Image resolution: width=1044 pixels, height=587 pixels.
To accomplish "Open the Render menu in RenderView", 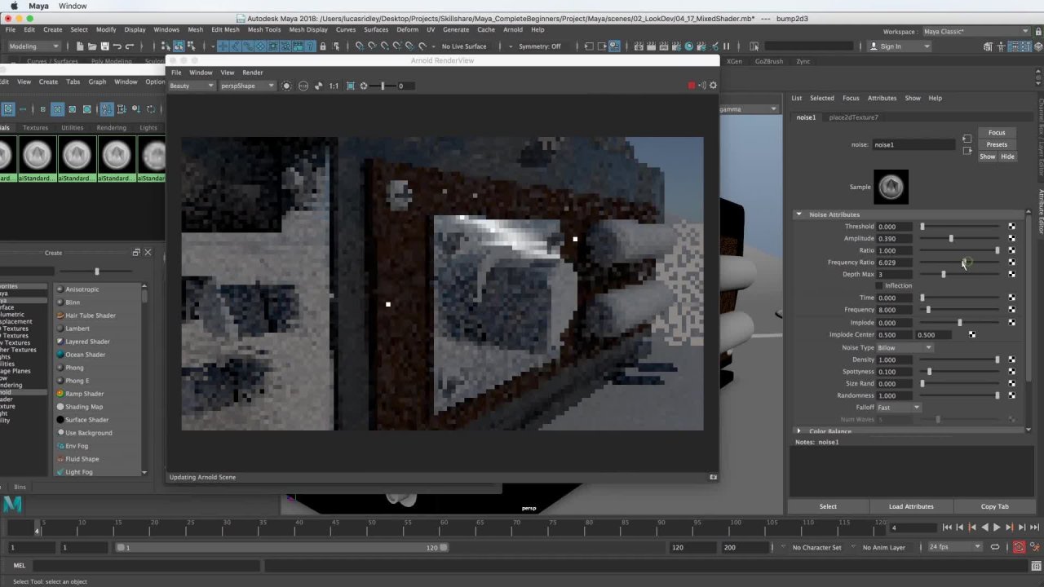I will coord(252,73).
